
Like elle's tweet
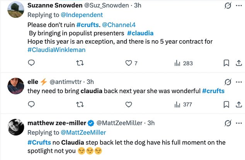point(129,104)
